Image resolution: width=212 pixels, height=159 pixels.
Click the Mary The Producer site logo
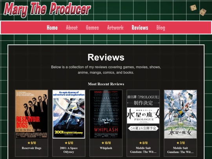coord(47,9)
